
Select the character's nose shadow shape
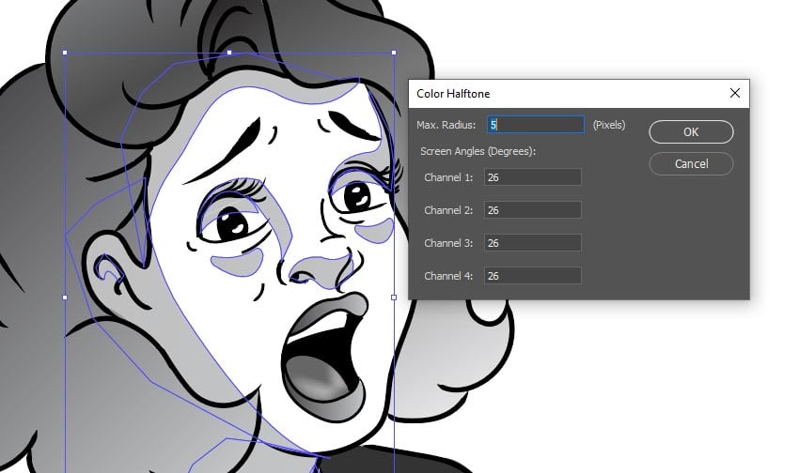coord(315,272)
